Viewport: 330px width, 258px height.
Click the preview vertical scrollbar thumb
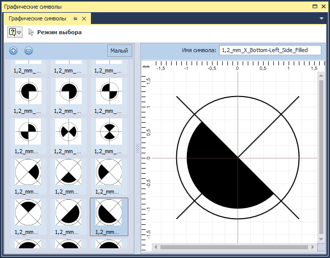pos(321,157)
